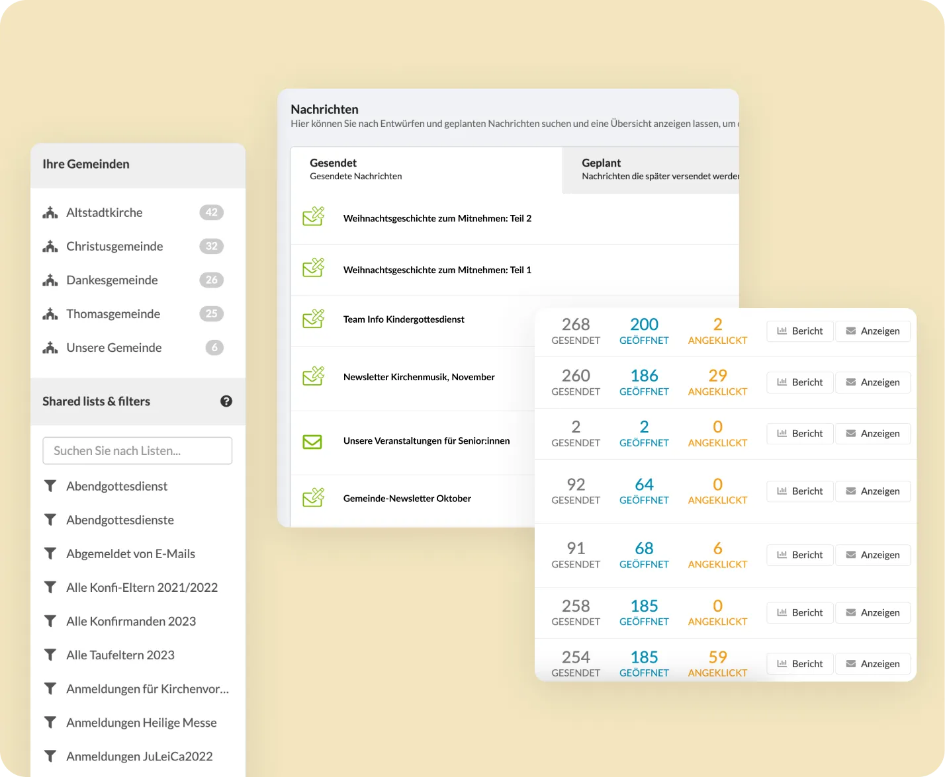Open the Abgemeldet von E-Mails list

pos(130,553)
